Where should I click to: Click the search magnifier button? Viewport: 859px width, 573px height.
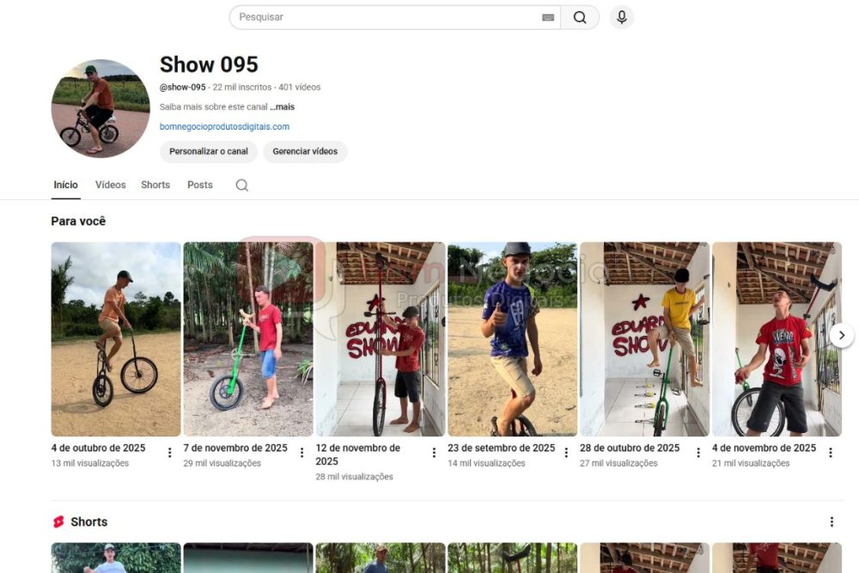(580, 17)
